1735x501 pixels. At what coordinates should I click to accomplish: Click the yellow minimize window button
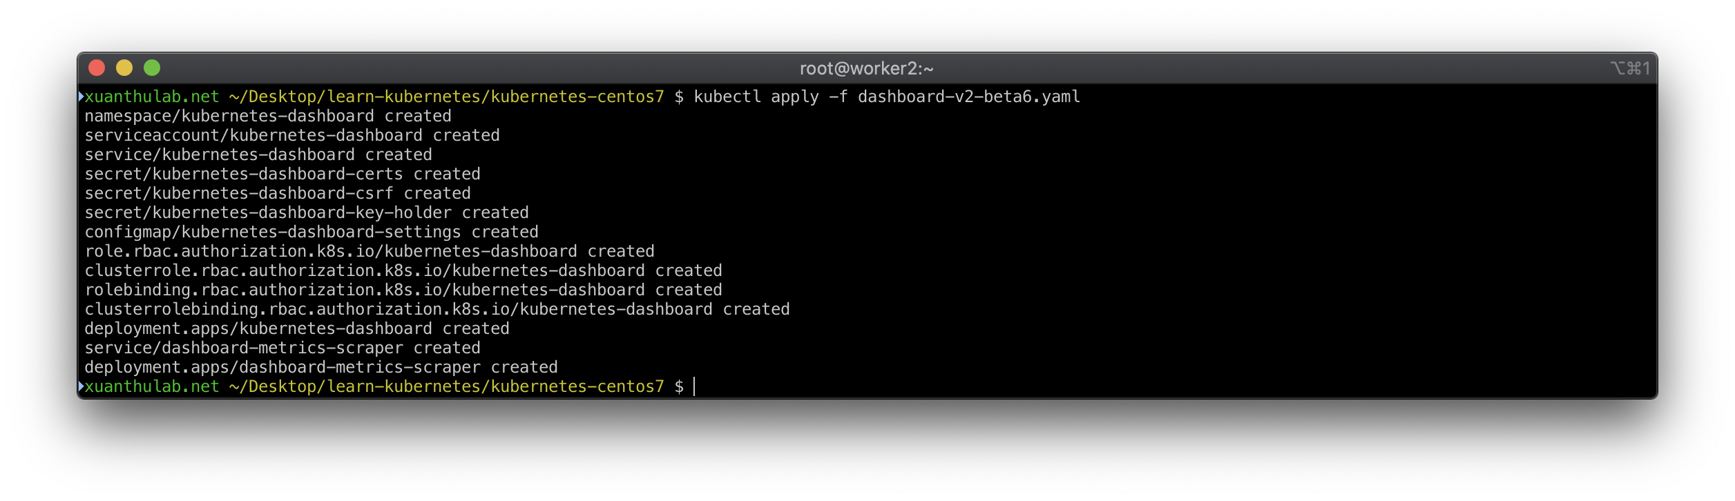[x=124, y=68]
